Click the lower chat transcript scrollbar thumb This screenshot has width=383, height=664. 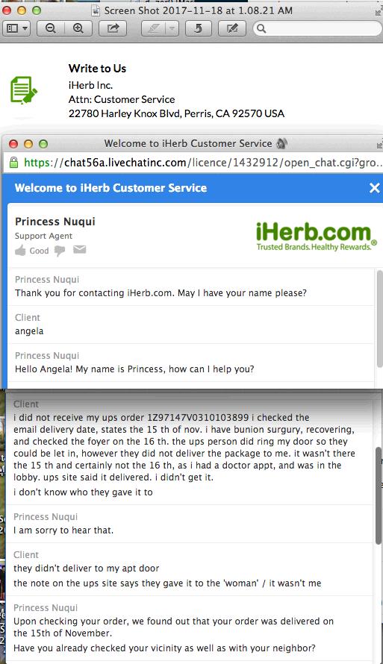(x=379, y=495)
